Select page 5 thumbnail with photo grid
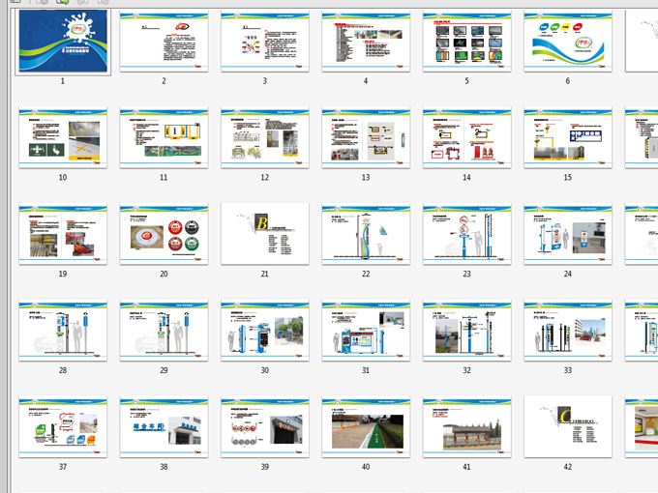Image resolution: width=658 pixels, height=493 pixels. point(467,41)
